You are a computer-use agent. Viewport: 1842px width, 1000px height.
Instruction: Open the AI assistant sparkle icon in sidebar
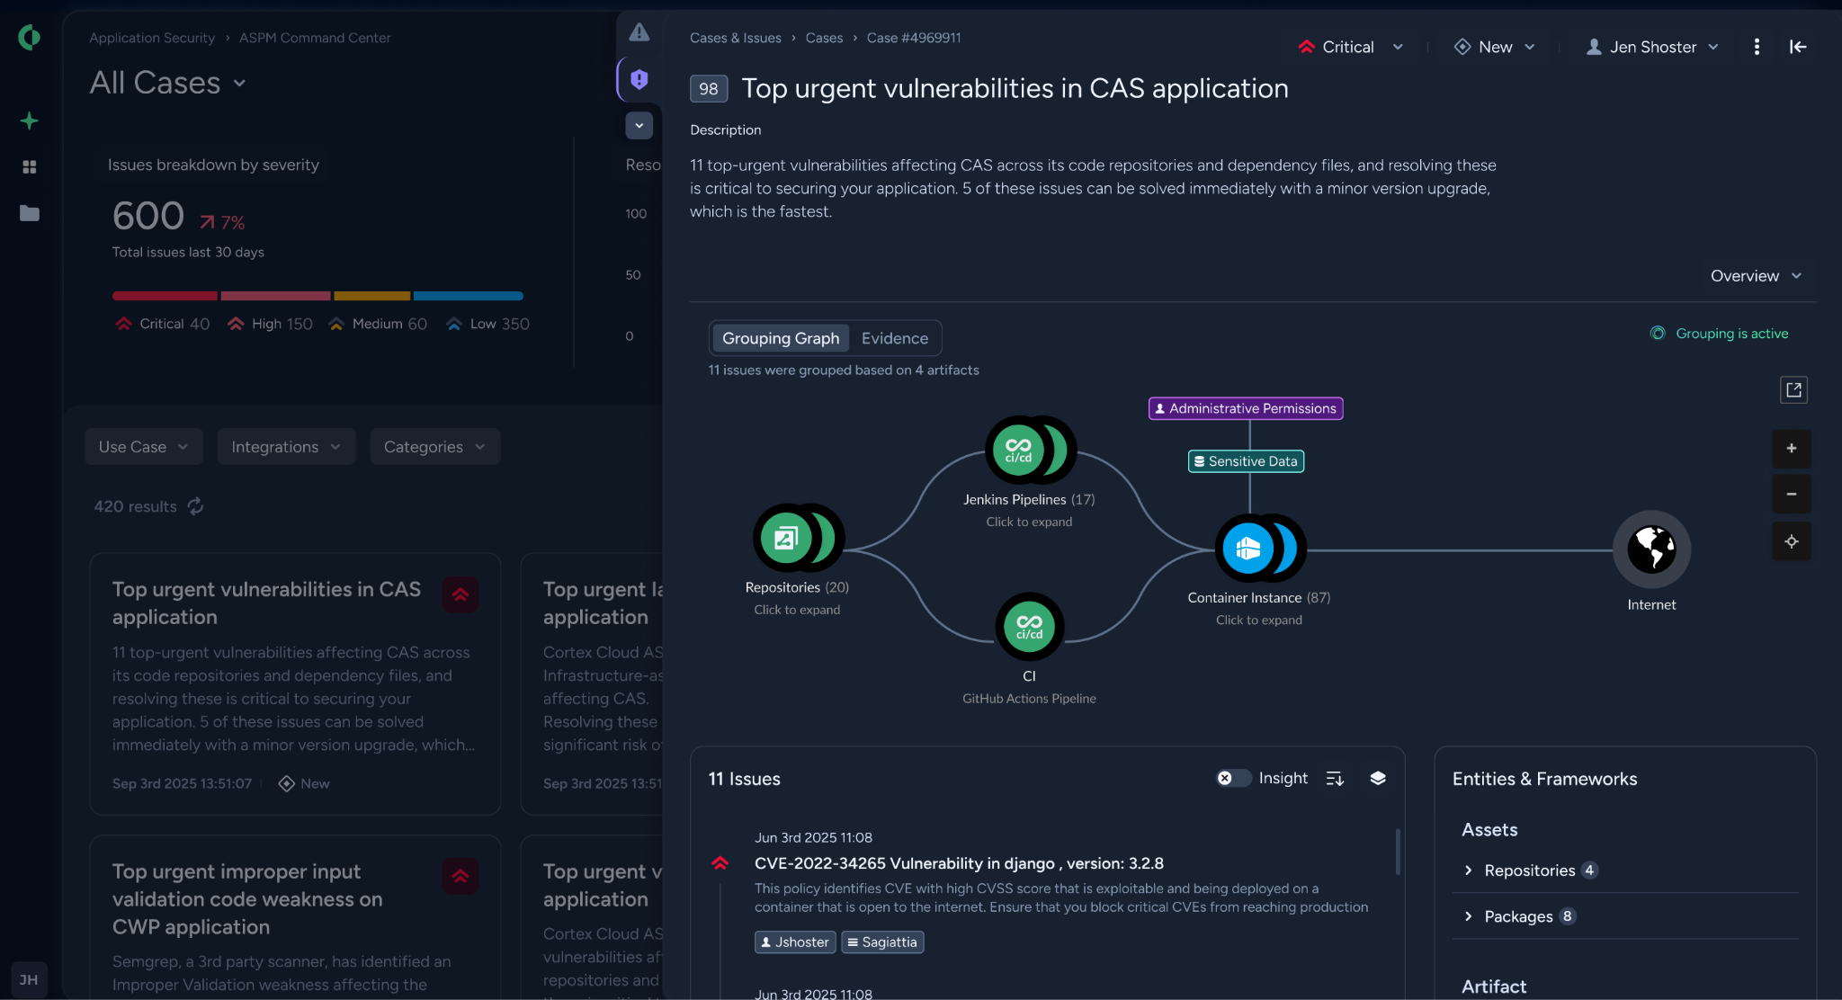pyautogui.click(x=29, y=121)
